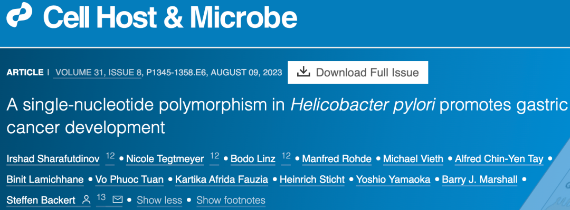Click the envelope email icon

(117, 199)
